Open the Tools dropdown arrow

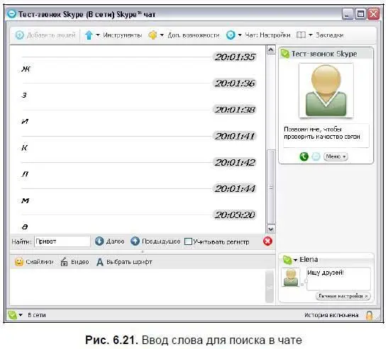point(98,35)
